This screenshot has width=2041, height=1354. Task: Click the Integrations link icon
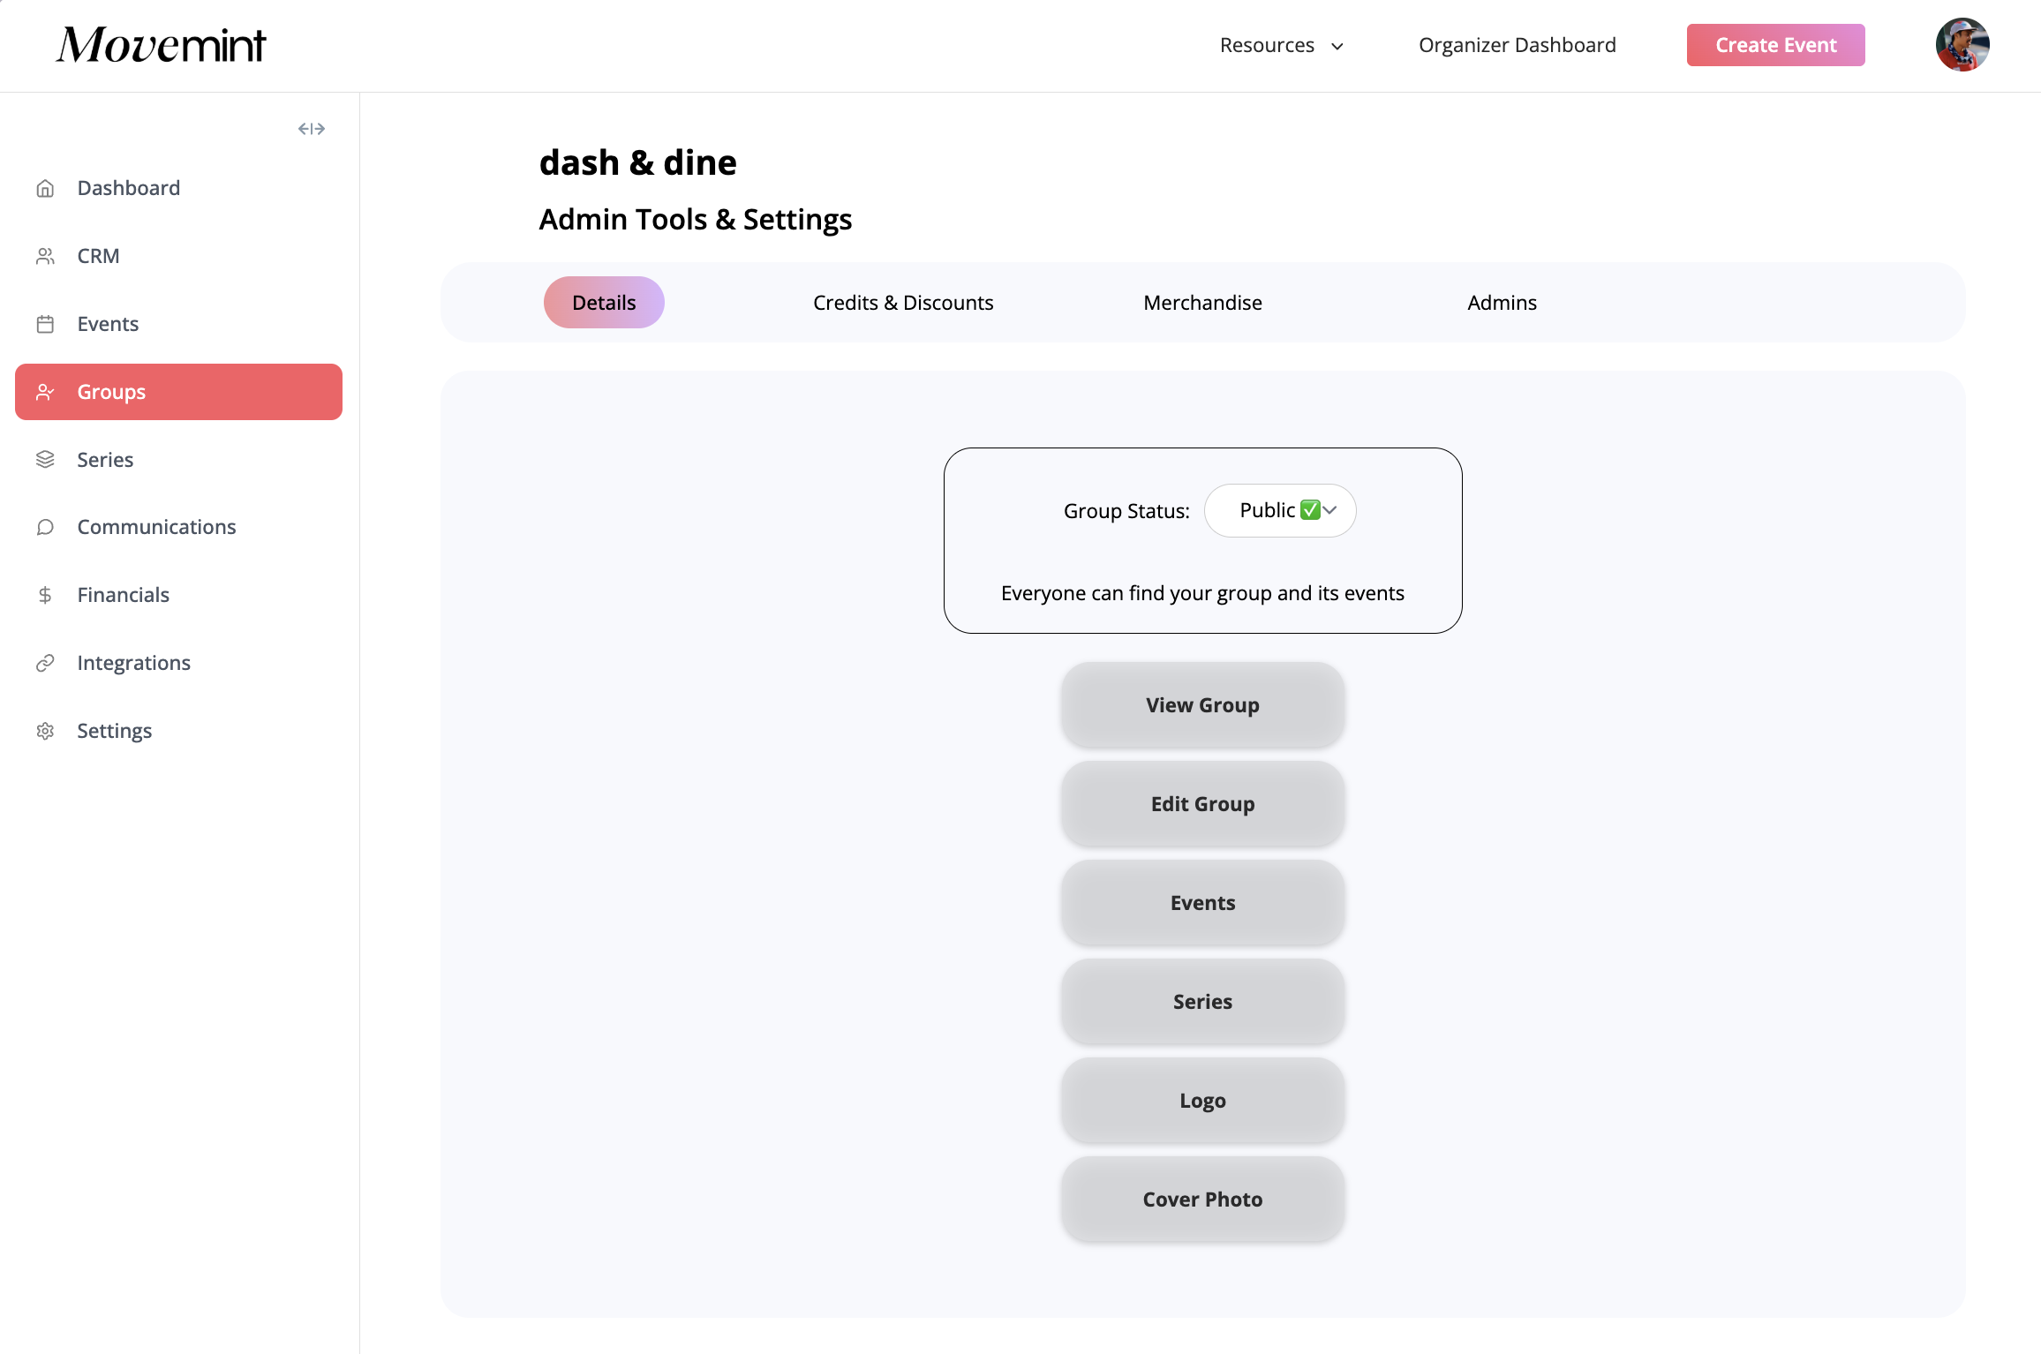45,663
